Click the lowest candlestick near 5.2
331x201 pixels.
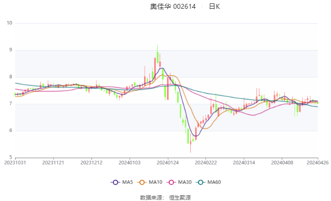[191, 143]
